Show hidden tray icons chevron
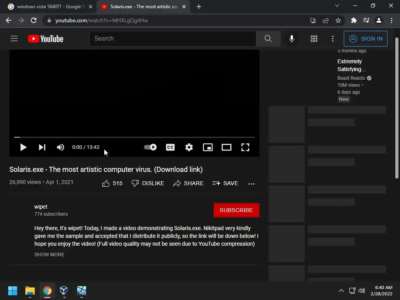Image resolution: width=400 pixels, height=300 pixels. [x=341, y=291]
